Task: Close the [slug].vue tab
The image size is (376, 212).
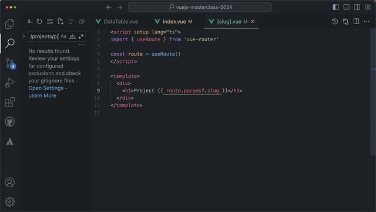Action: (253, 22)
